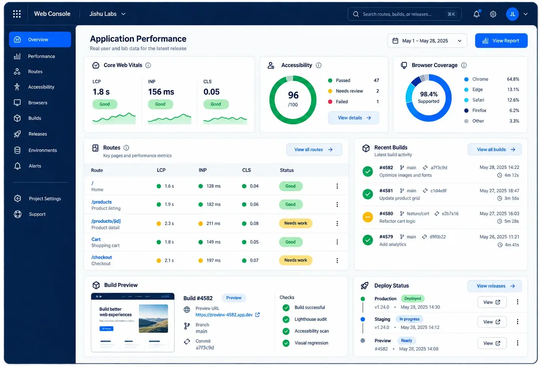This screenshot has width=541, height=369.
Task: Open the three-dot menu for Product listing row
Action: pyautogui.click(x=337, y=205)
